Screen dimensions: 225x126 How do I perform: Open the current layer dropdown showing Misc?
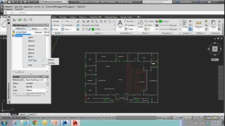click(98, 29)
